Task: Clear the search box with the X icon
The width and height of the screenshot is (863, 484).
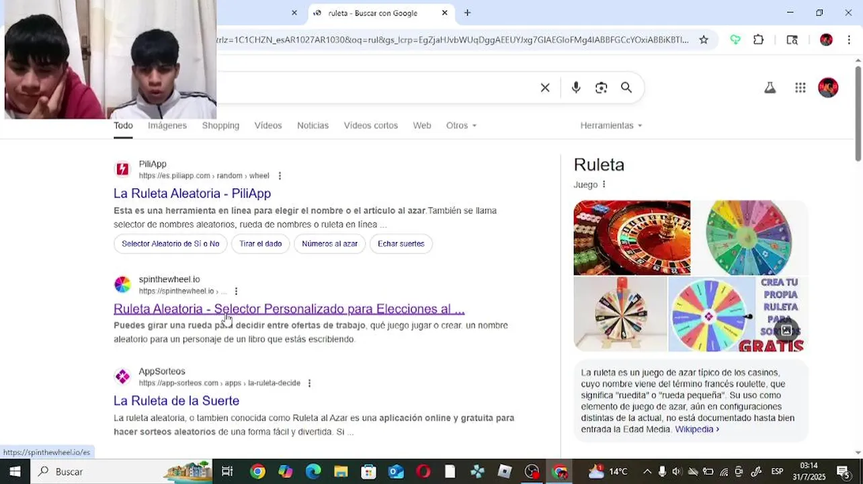Action: pos(545,88)
